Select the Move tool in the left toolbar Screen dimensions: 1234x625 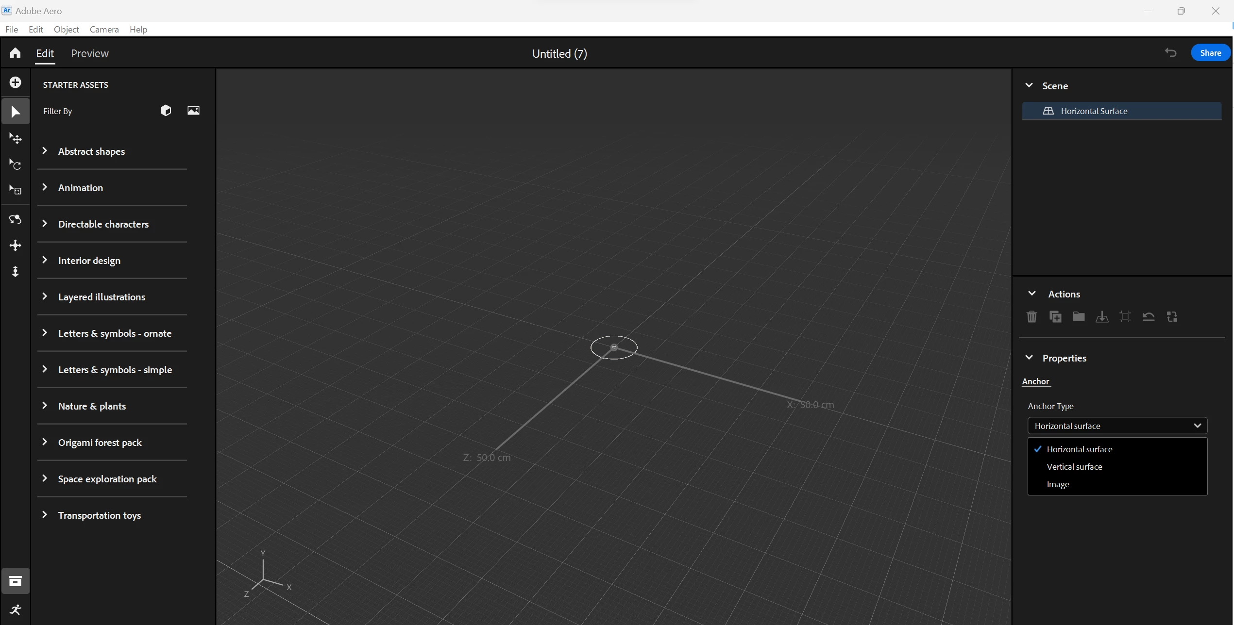15,139
